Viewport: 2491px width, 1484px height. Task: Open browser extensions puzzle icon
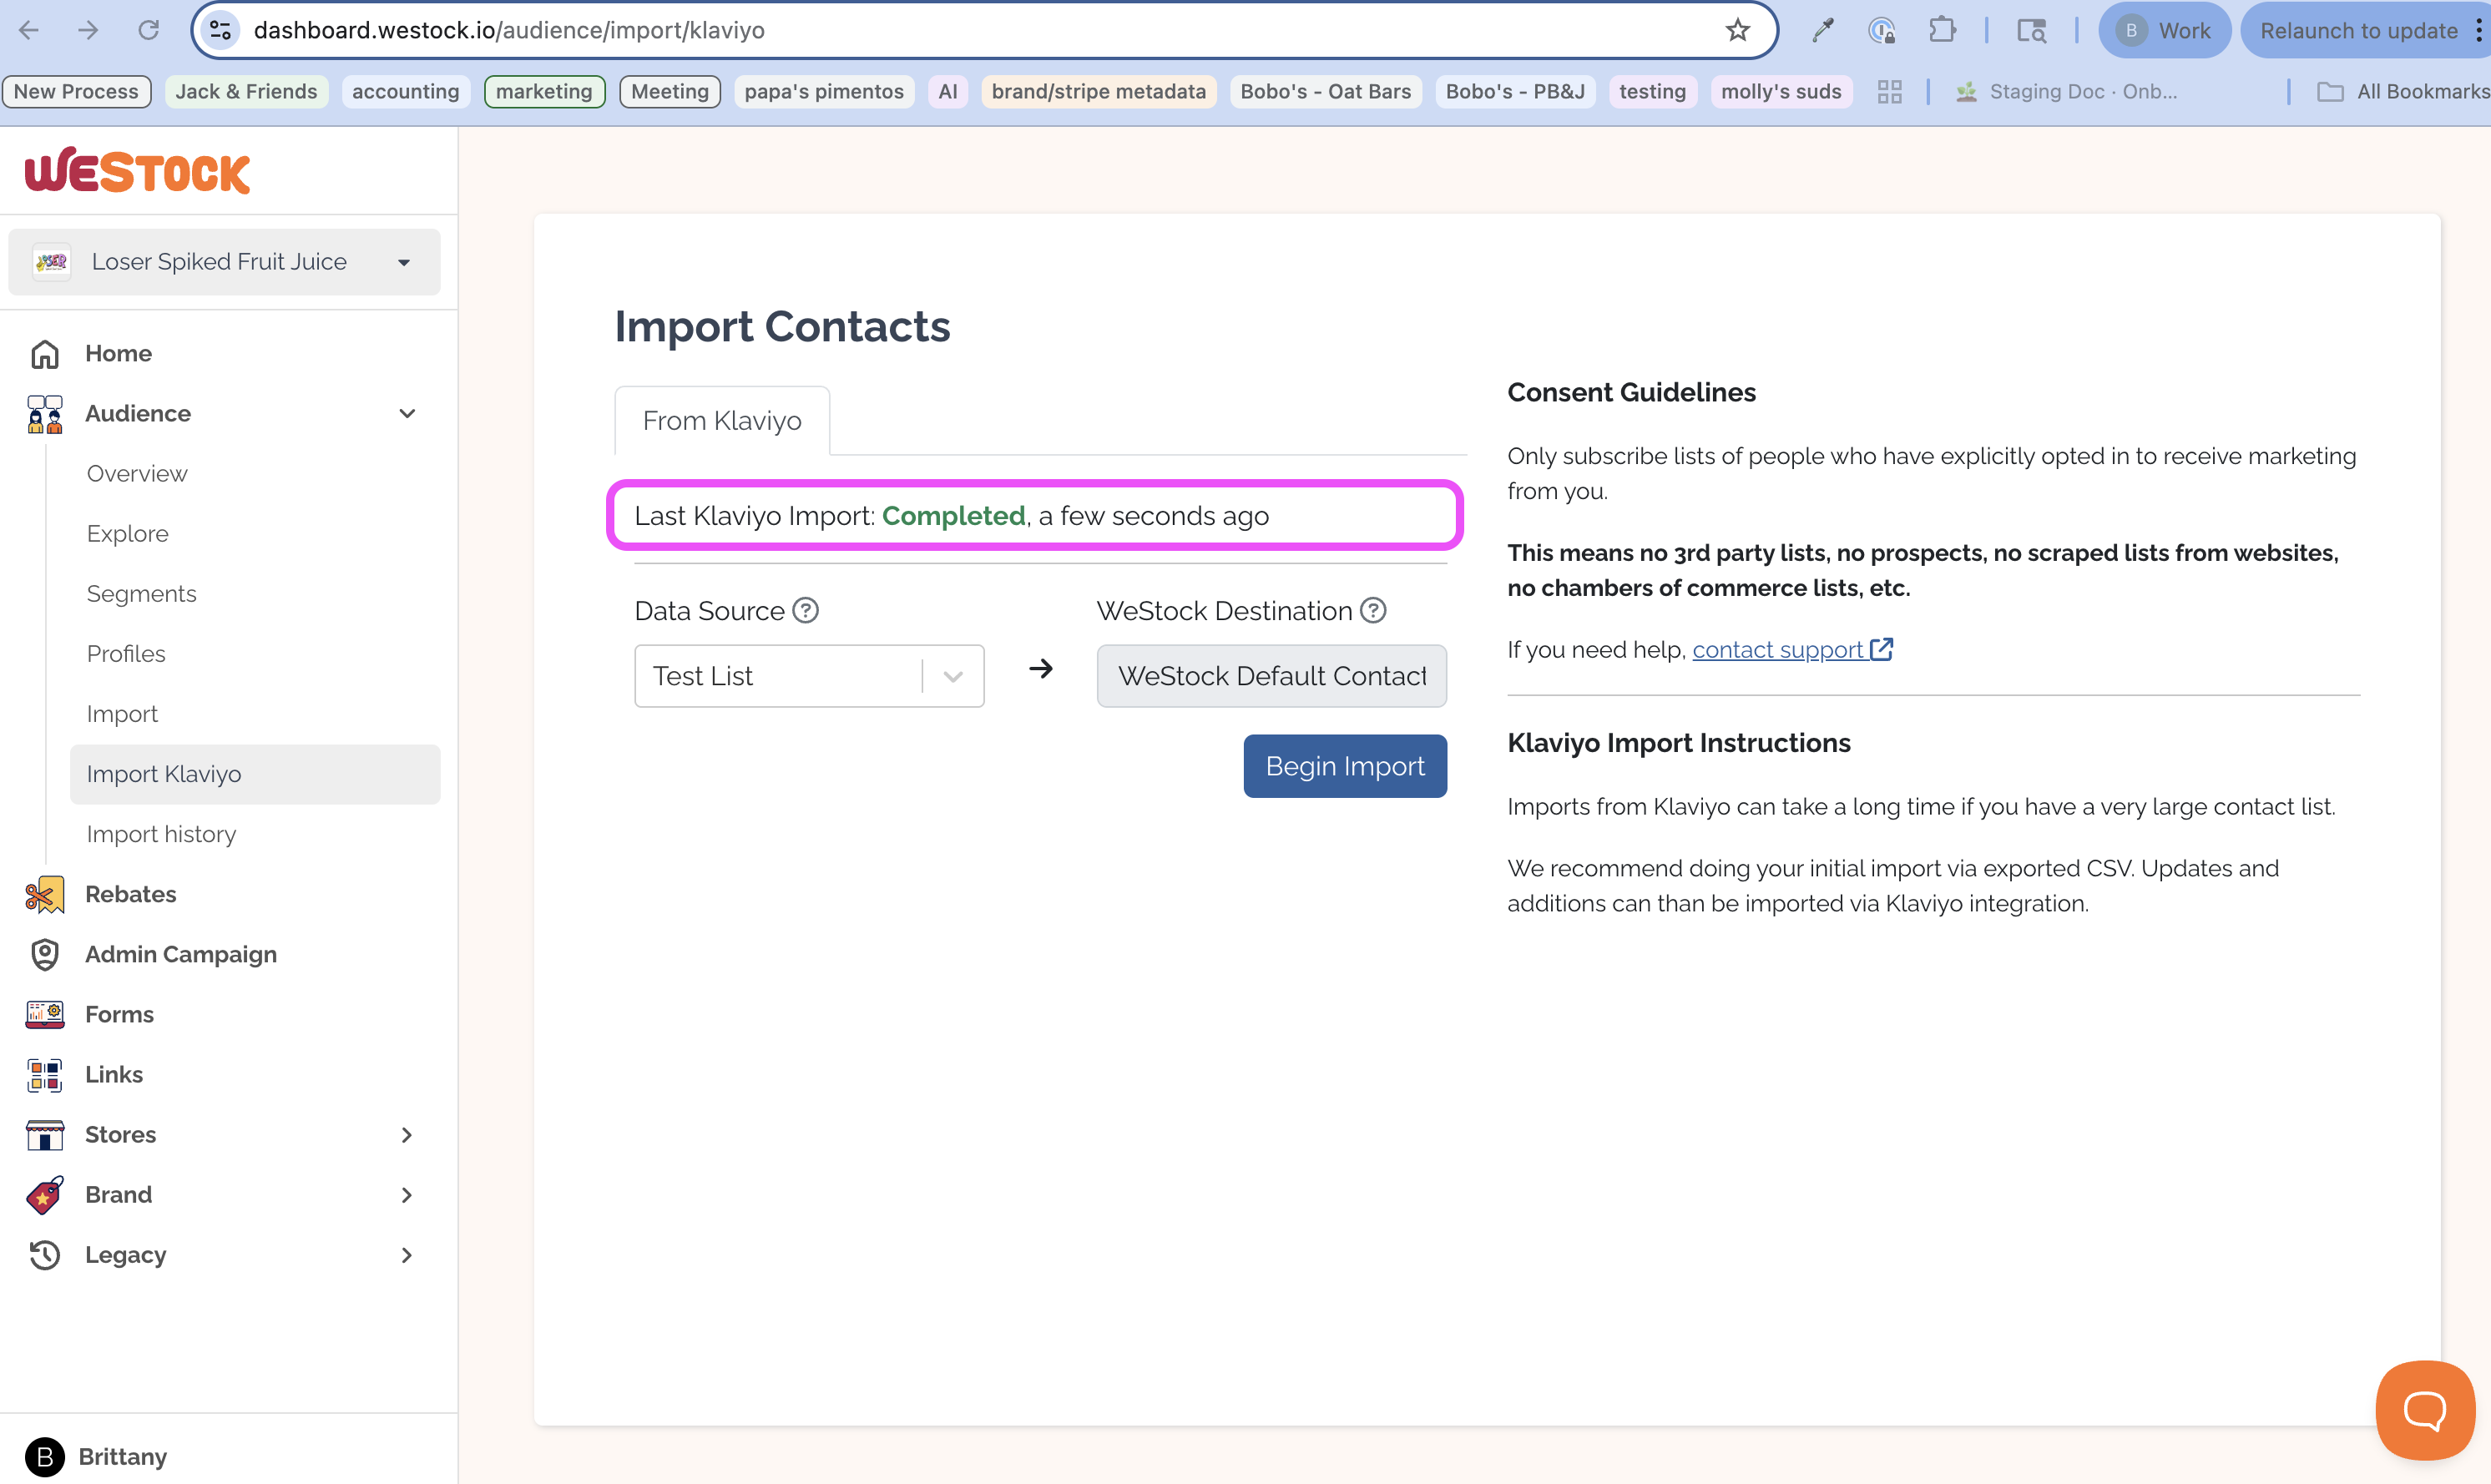point(1942,30)
